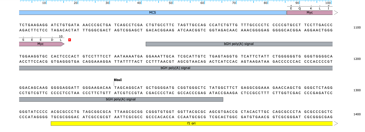The image size is (365, 132).
Task: Select the blue MCS feature bar
Action: (x=153, y=13)
